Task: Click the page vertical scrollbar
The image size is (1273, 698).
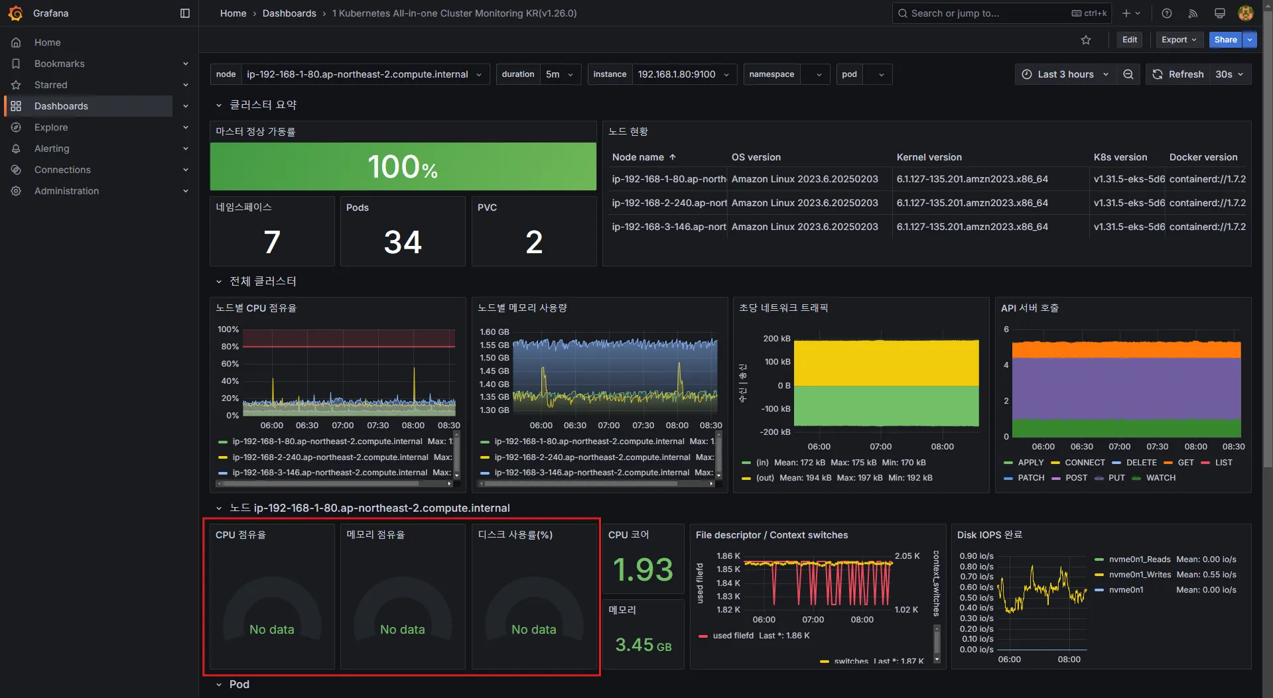Action: pos(1268,239)
